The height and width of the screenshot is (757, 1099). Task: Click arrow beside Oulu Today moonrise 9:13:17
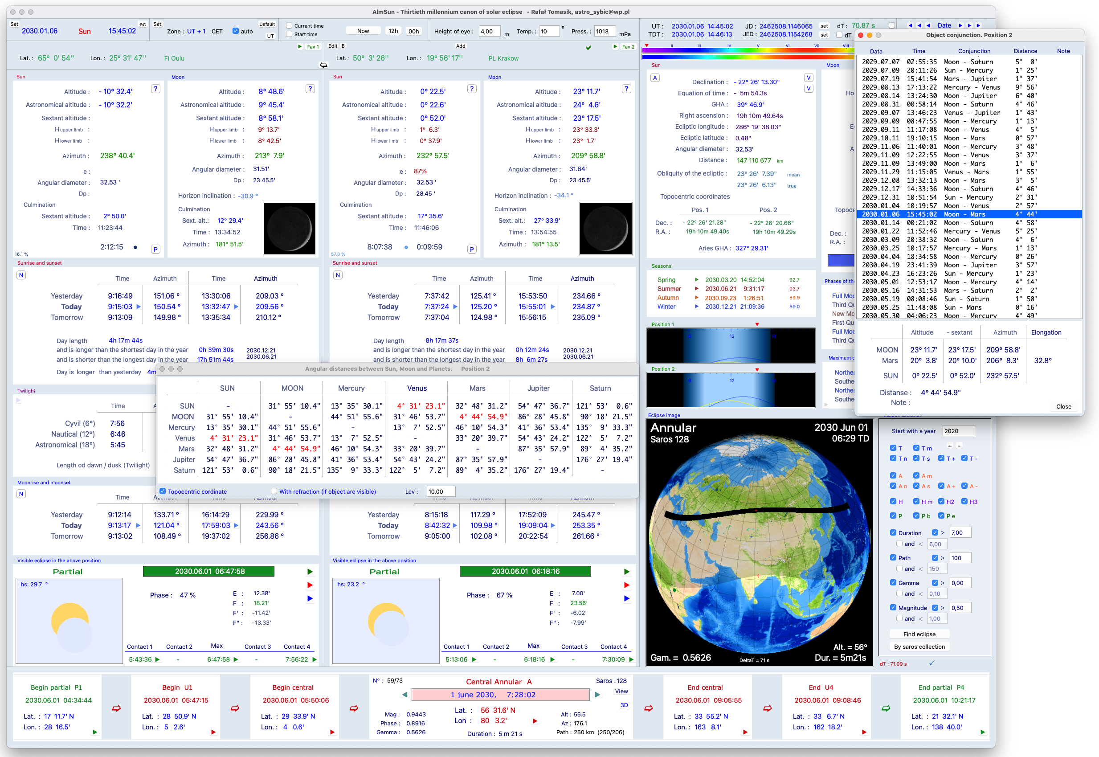pyautogui.click(x=139, y=526)
